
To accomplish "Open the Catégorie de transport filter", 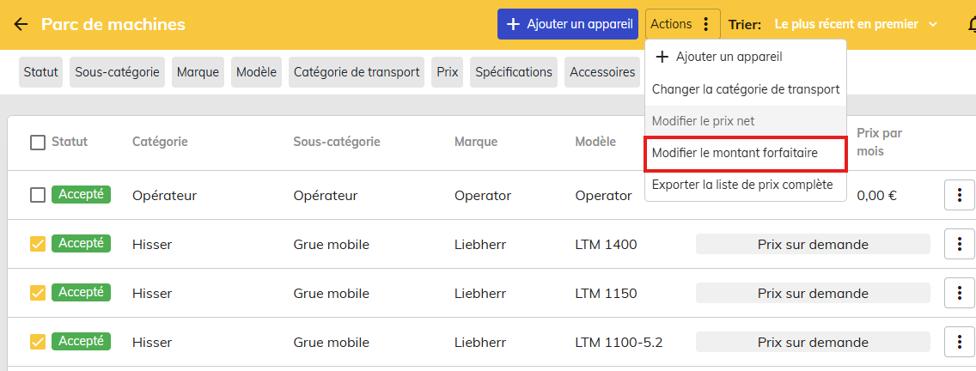I will coord(357,72).
